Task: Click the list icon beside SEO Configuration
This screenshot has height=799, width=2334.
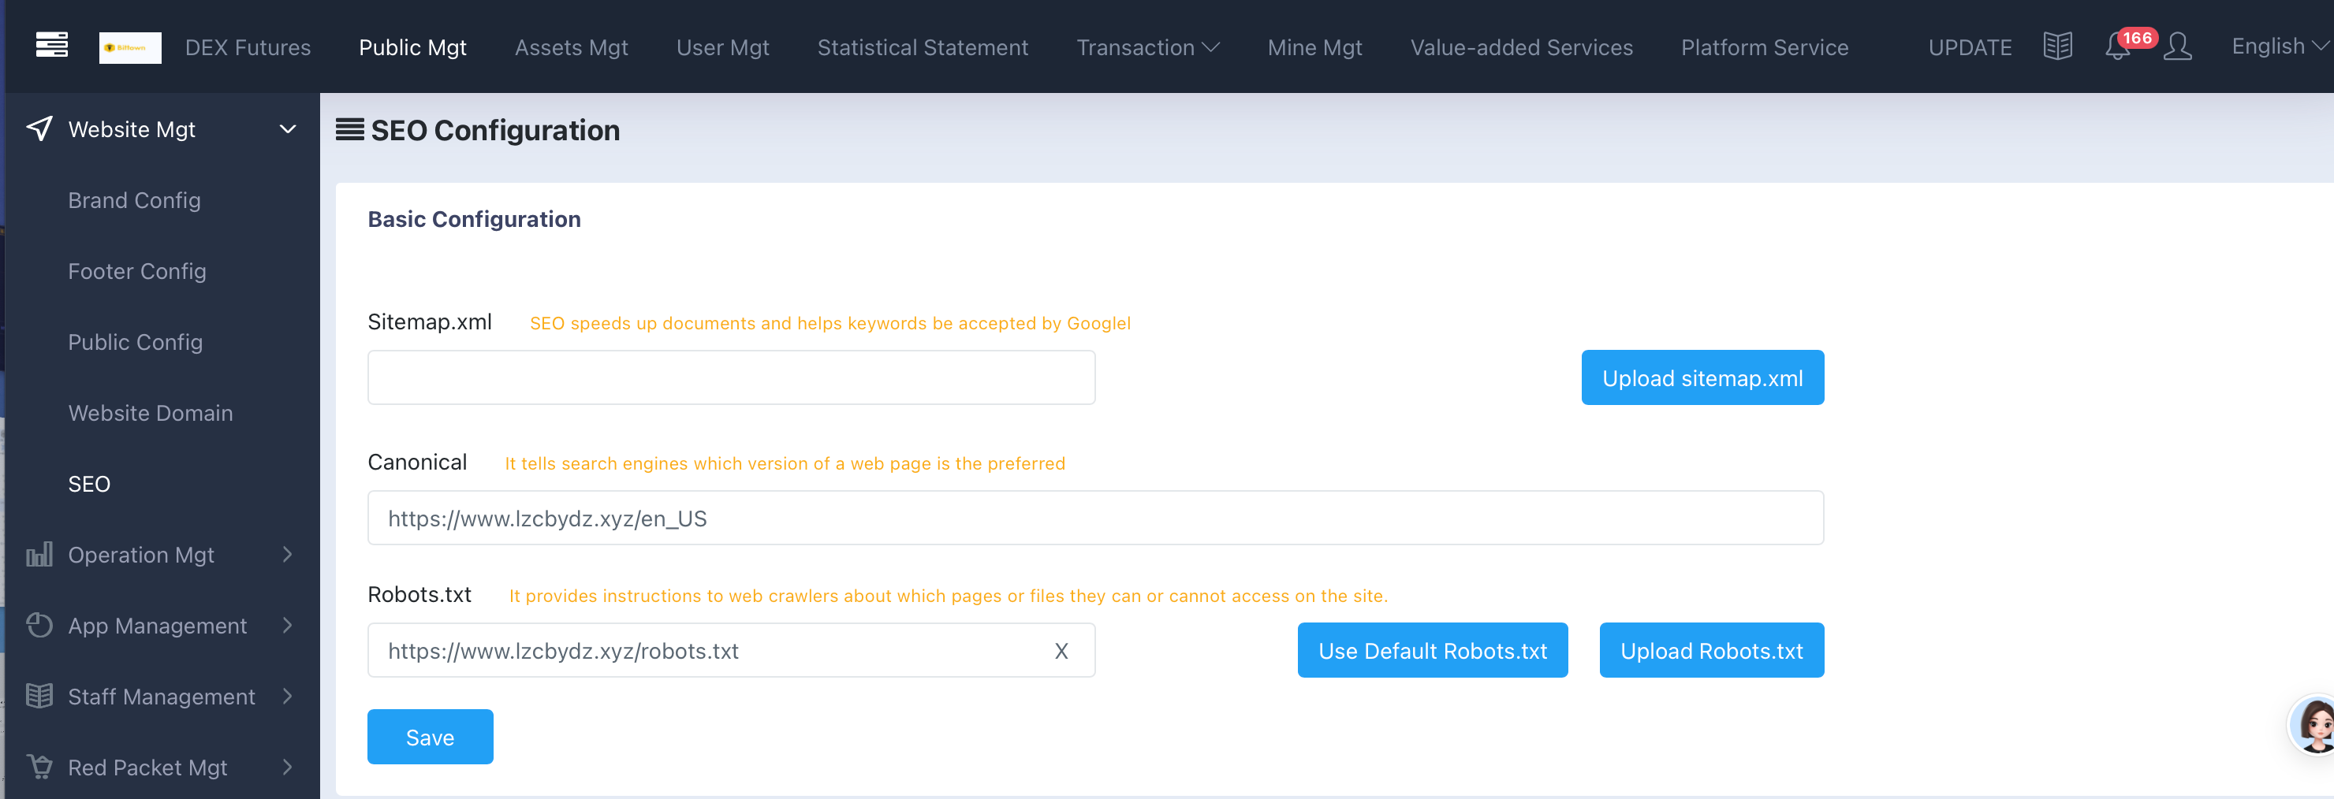Action: 350,129
